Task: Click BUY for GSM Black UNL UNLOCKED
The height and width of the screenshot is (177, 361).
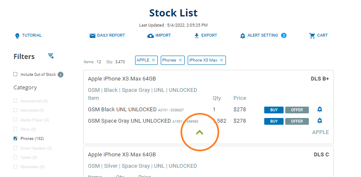Action: (274, 110)
